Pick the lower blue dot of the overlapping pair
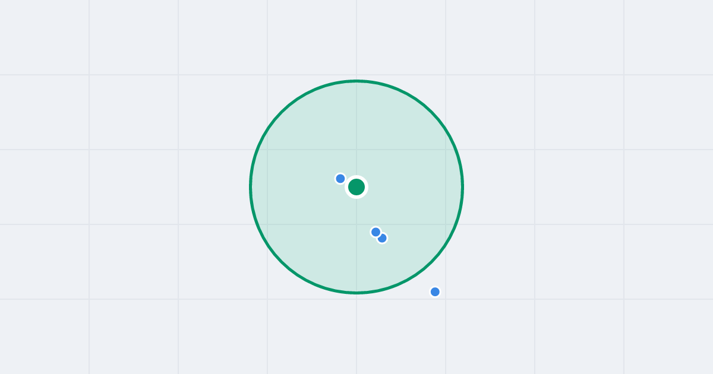This screenshot has height=374, width=713. 382,238
